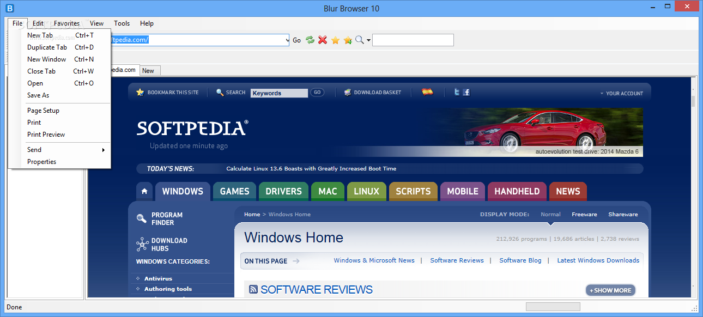
Task: Click the Windows & Microsoft News link
Action: [374, 260]
